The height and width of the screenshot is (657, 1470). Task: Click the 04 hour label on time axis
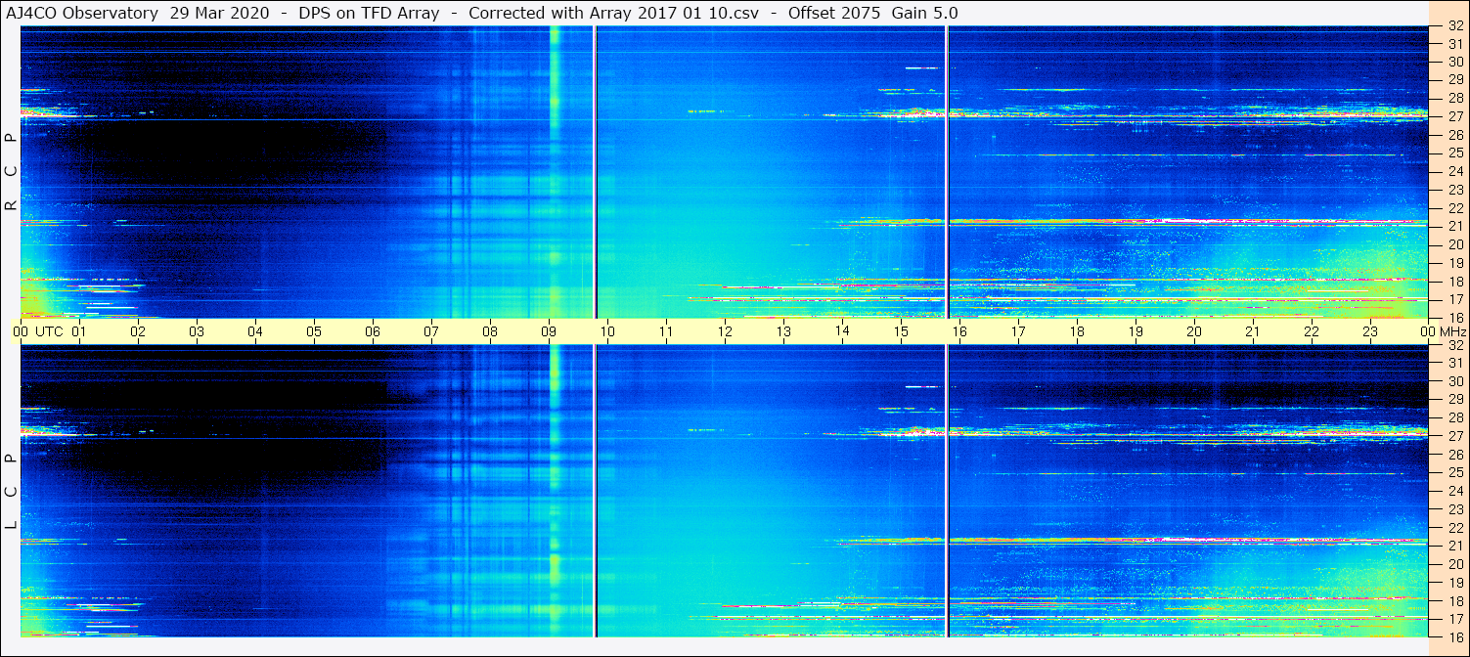[255, 331]
